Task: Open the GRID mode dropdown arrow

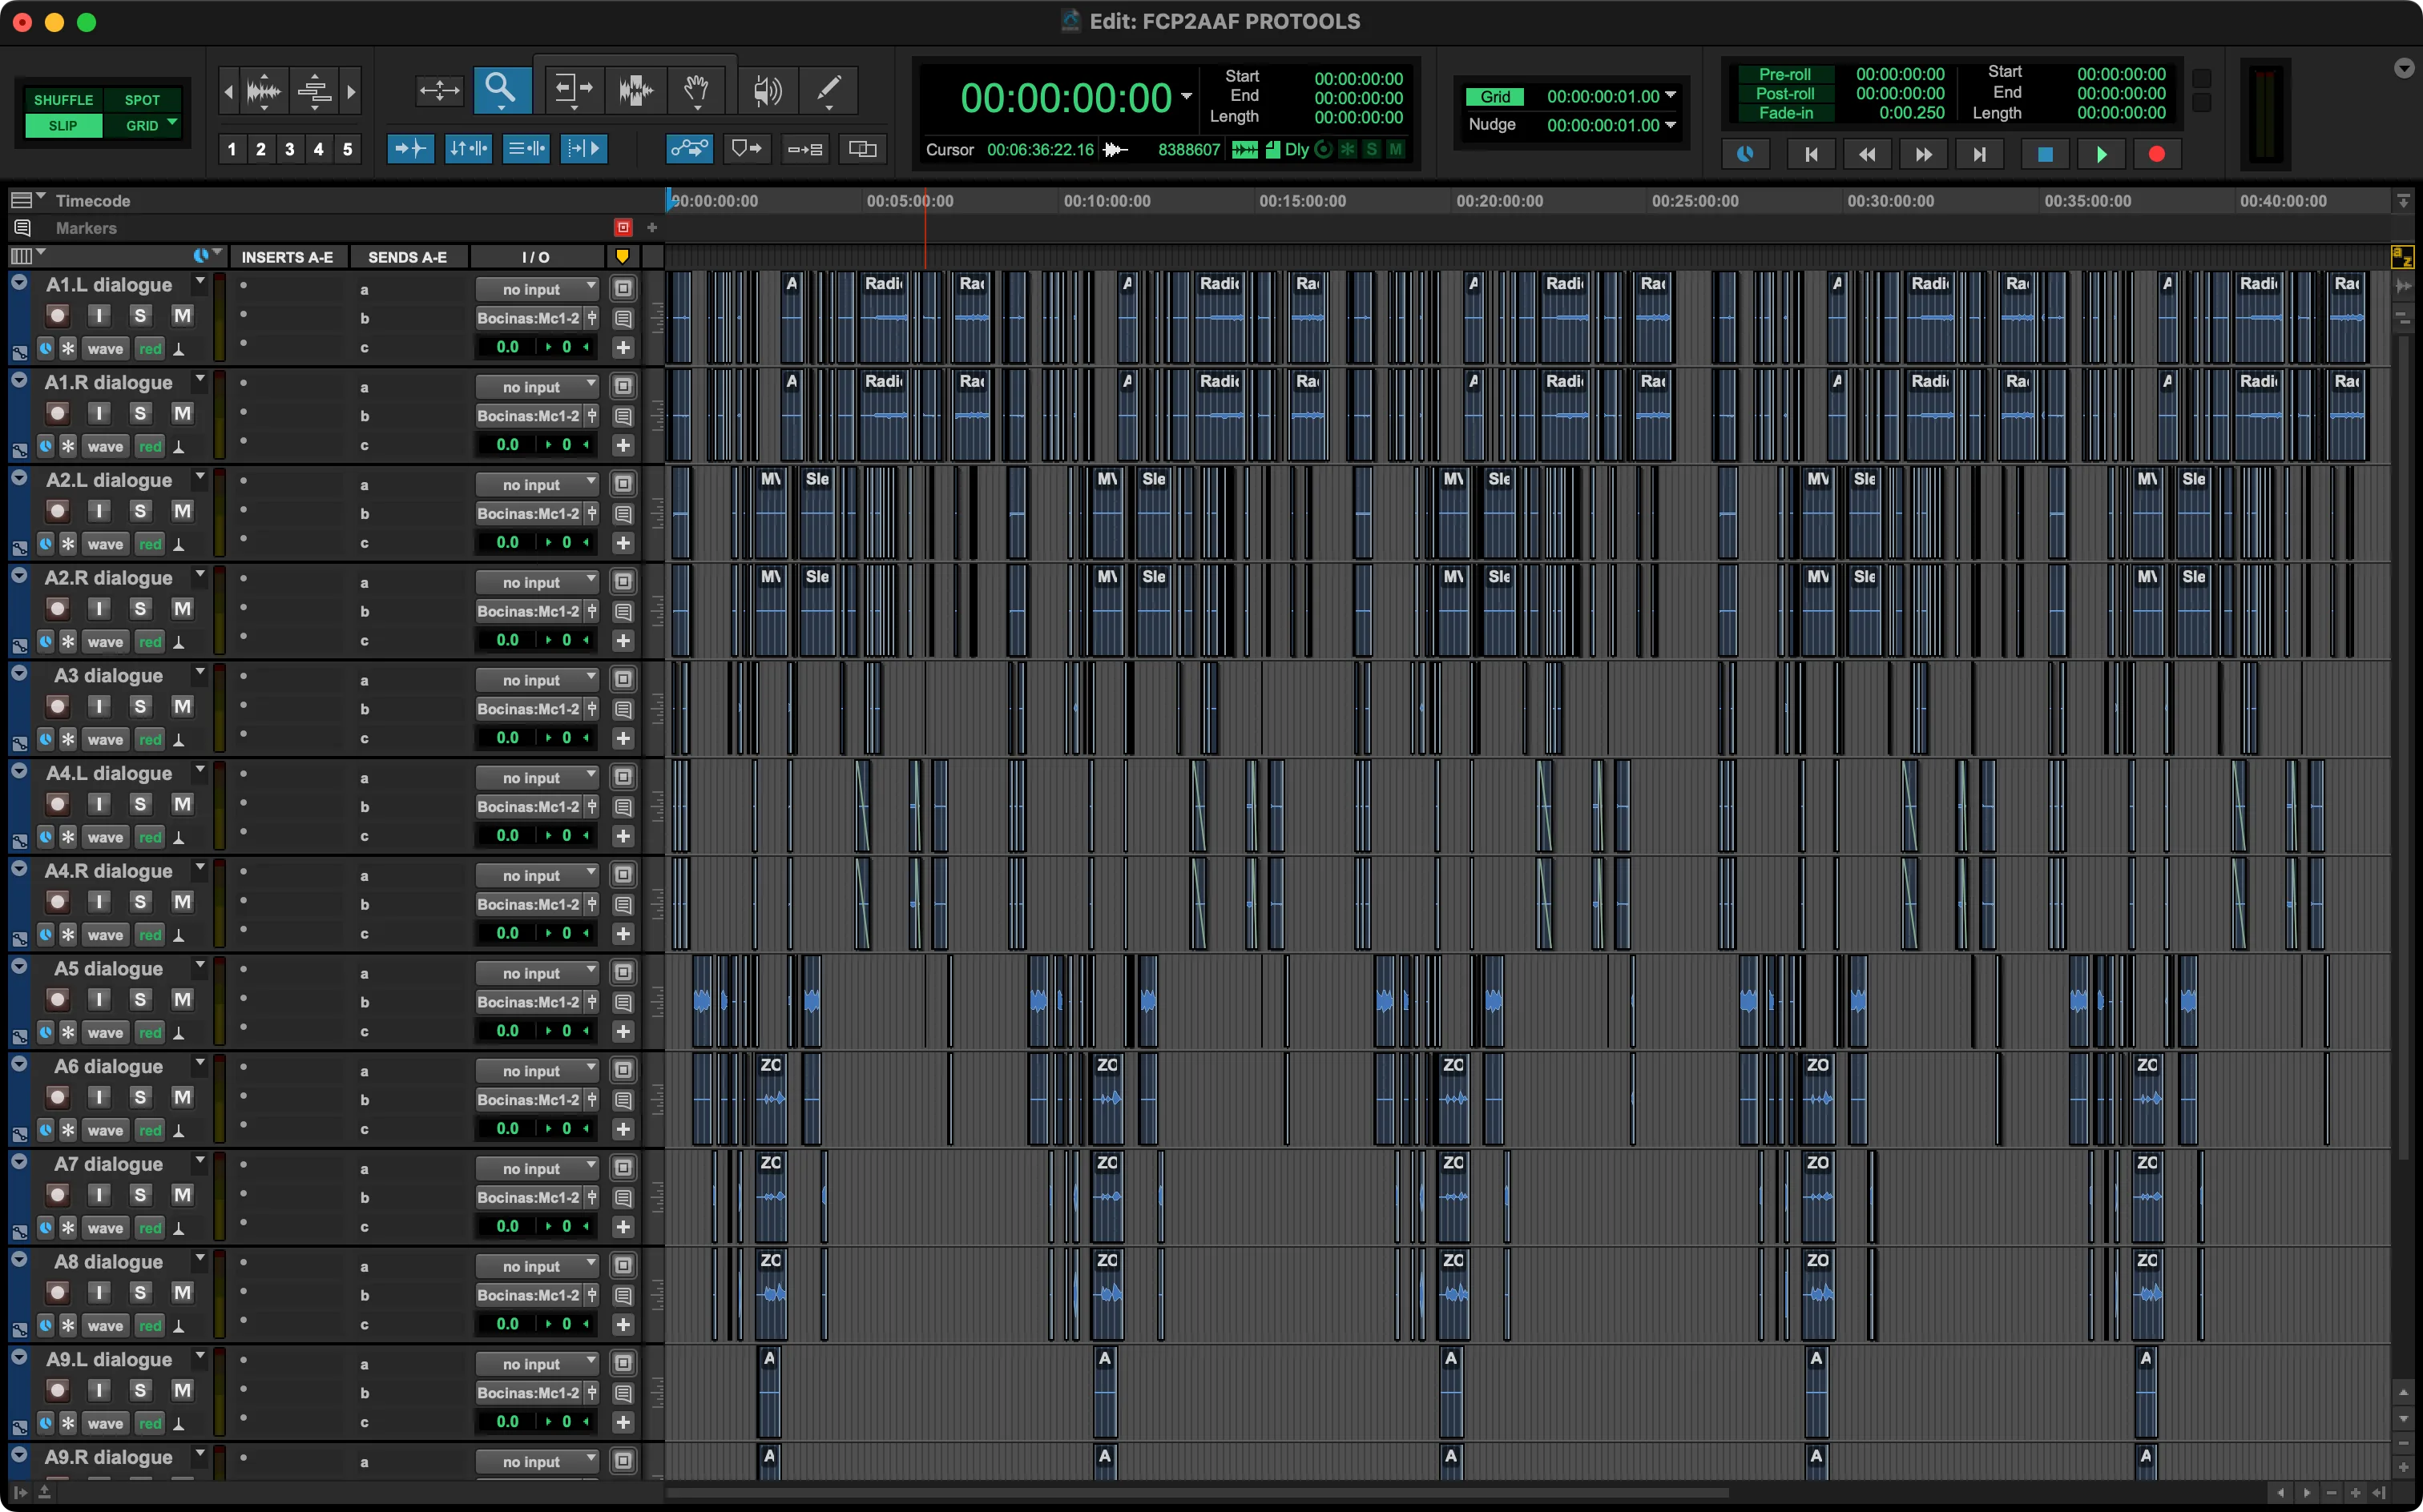Action: tap(172, 123)
